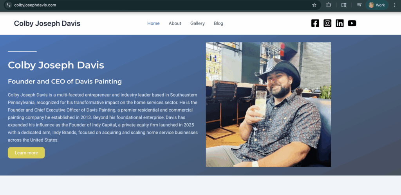Open the About page in the navigation
The width and height of the screenshot is (401, 195).
point(175,23)
